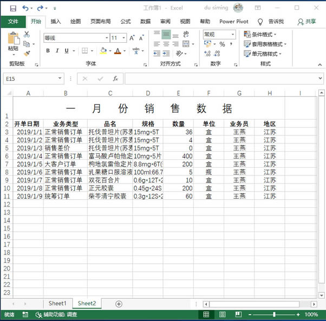Click the 告诉我 tell me box

[x=271, y=22]
